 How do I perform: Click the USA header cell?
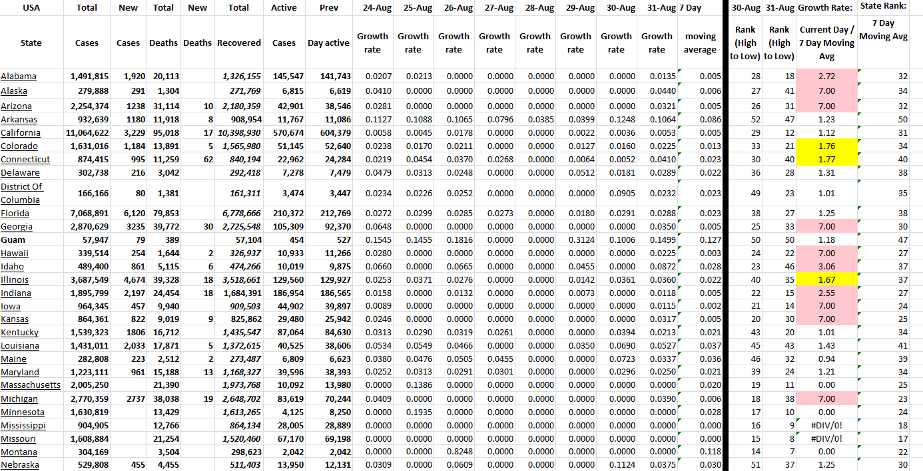(x=31, y=8)
